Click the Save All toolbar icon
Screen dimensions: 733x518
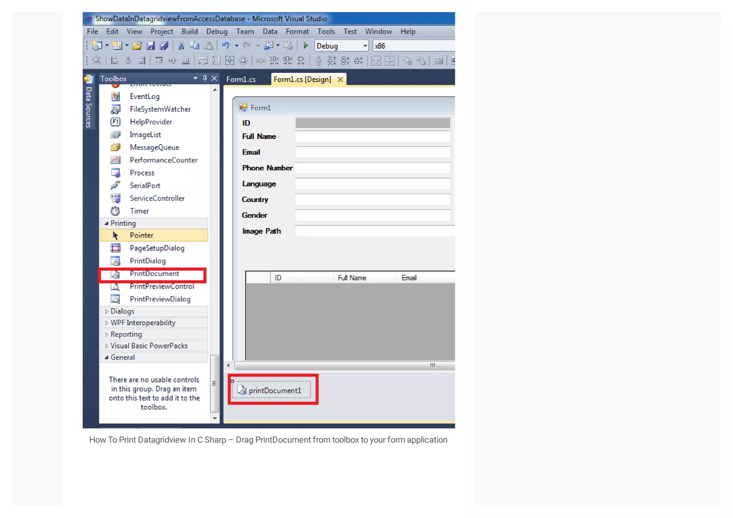click(x=164, y=45)
